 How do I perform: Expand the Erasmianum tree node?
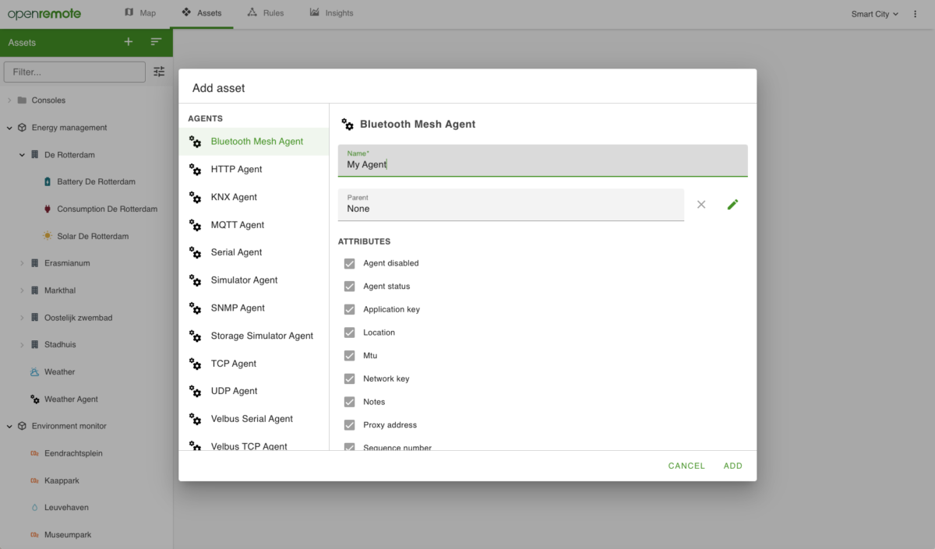tap(23, 263)
